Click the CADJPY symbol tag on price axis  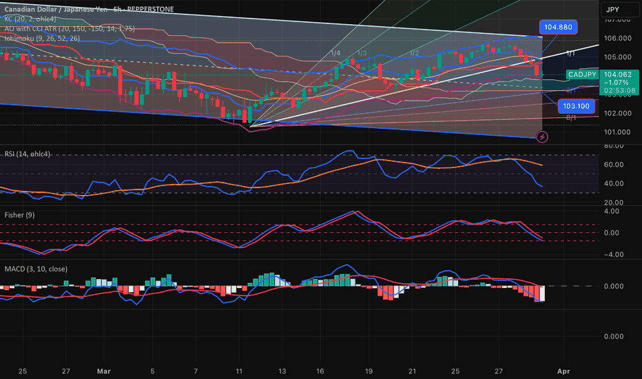click(x=582, y=74)
